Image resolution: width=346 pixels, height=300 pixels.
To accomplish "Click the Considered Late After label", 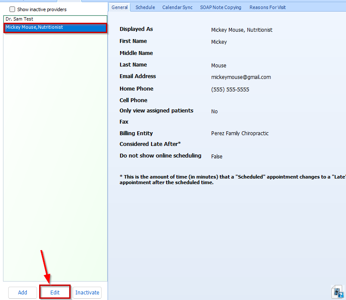I will [150, 144].
